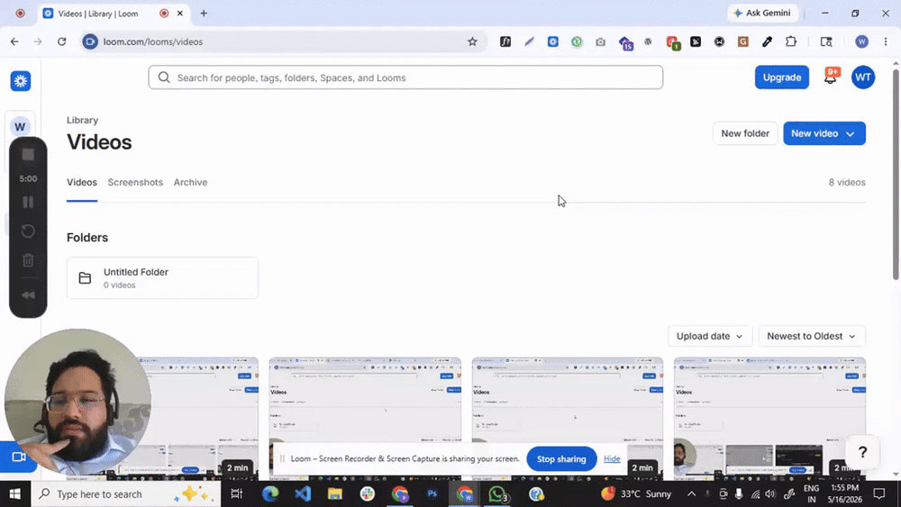Screen dimensions: 901x507
Task: Show hidden system tray icons
Action: click(691, 493)
